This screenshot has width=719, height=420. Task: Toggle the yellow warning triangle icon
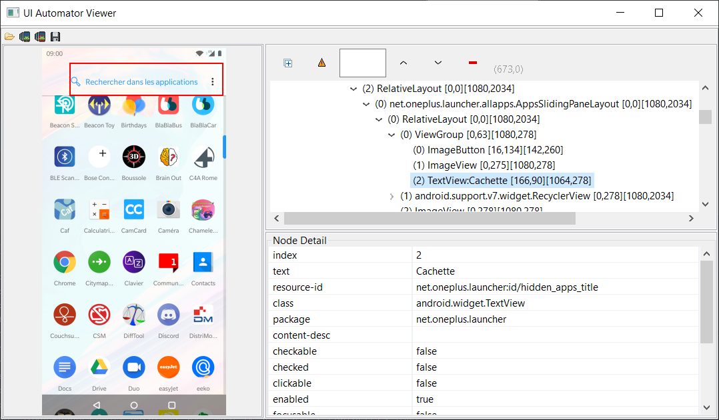pyautogui.click(x=322, y=63)
